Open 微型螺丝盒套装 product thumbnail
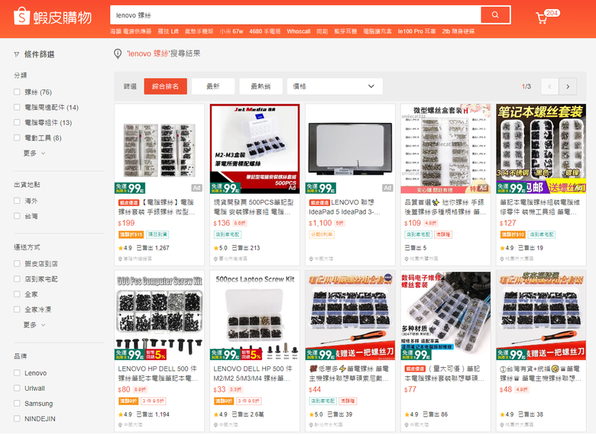 [445, 149]
